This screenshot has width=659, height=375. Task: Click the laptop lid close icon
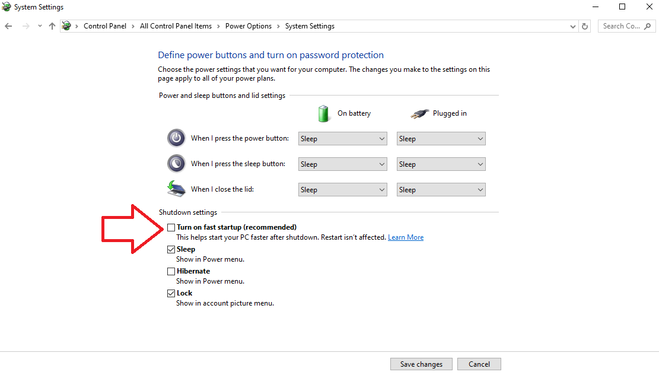(176, 189)
